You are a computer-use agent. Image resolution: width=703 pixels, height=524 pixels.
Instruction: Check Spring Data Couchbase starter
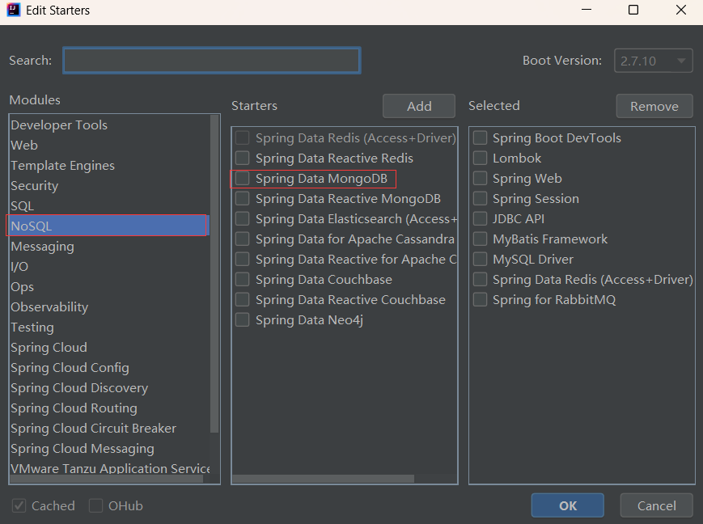[x=242, y=279]
